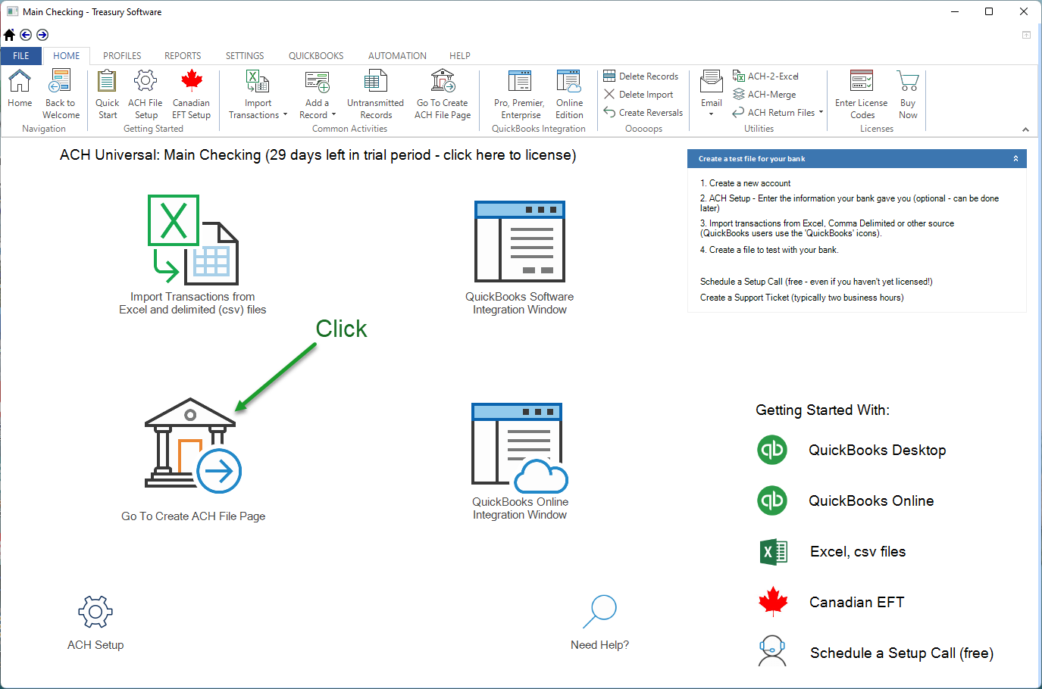1042x689 pixels.
Task: Click Delete Import in ribbon
Action: tap(638, 94)
